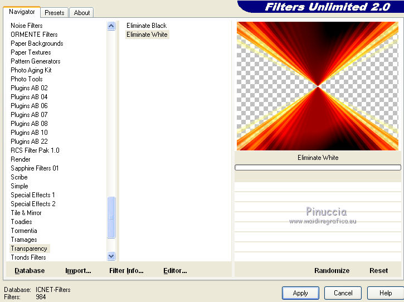
Task: Select Pattern Generators category
Action: [x=36, y=61]
